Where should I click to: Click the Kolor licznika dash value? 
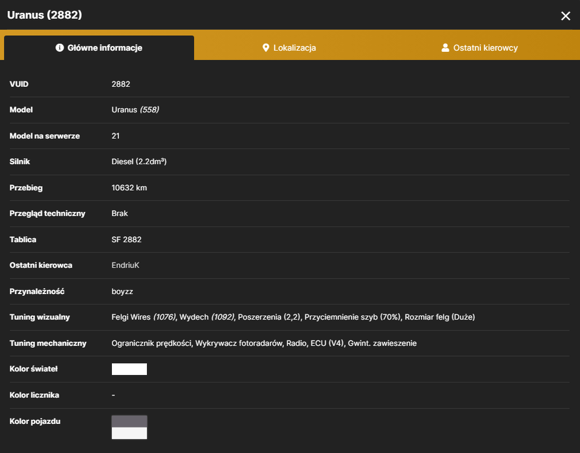113,395
